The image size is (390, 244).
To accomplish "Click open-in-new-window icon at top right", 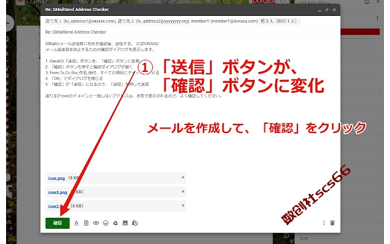I will (367, 2).
